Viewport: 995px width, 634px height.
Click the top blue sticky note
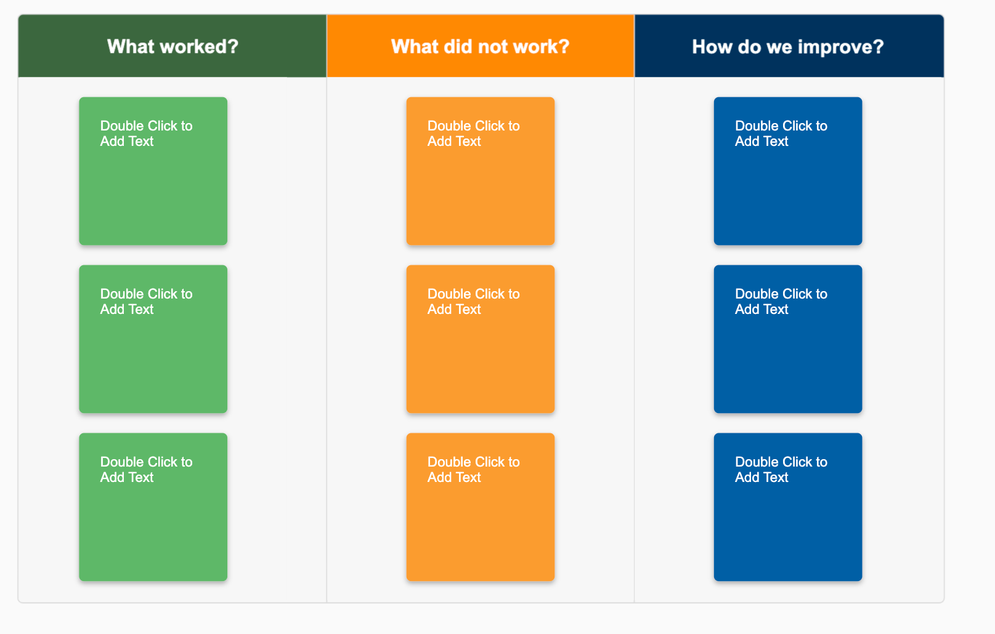click(787, 171)
